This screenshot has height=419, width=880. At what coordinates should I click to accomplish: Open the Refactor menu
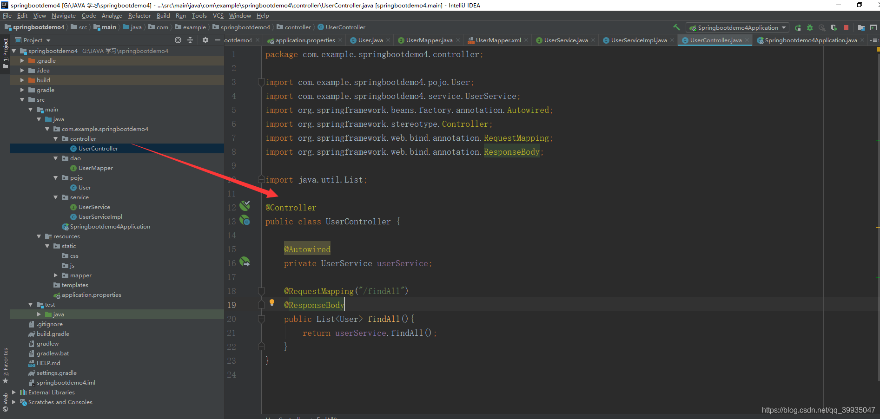pos(139,16)
